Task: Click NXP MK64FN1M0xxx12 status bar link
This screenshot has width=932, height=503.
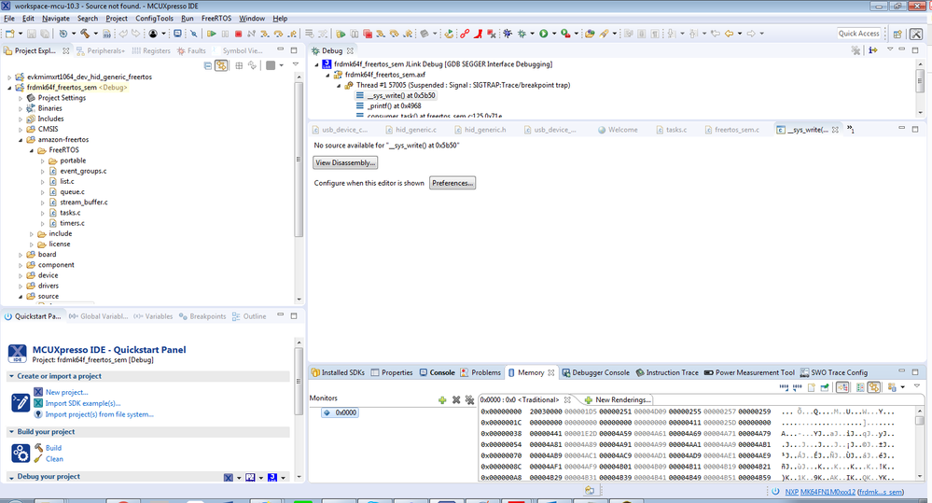Action: 820,492
